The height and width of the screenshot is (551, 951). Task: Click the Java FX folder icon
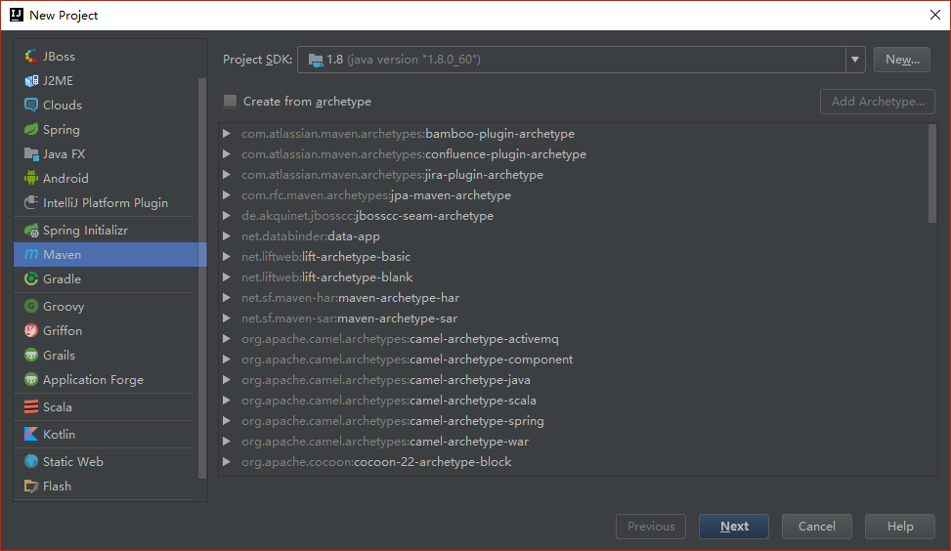pyautogui.click(x=31, y=154)
